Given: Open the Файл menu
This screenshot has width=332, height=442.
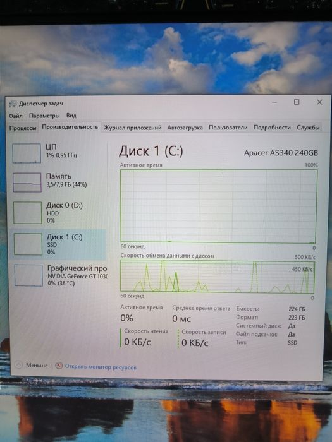Looking at the screenshot, I should (16, 116).
